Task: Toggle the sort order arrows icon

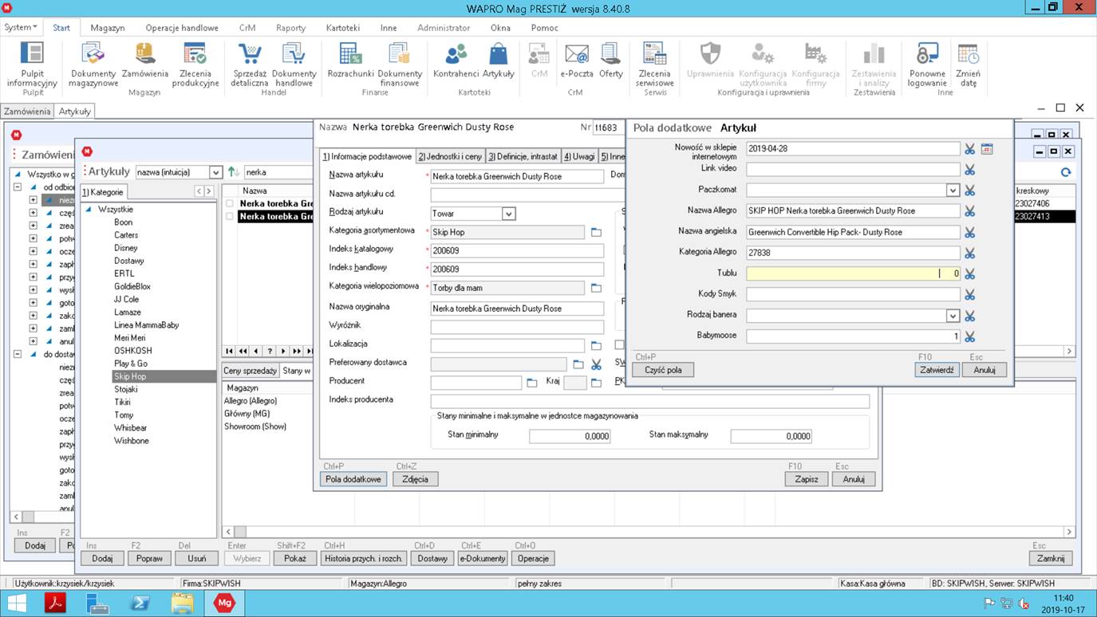Action: [233, 172]
